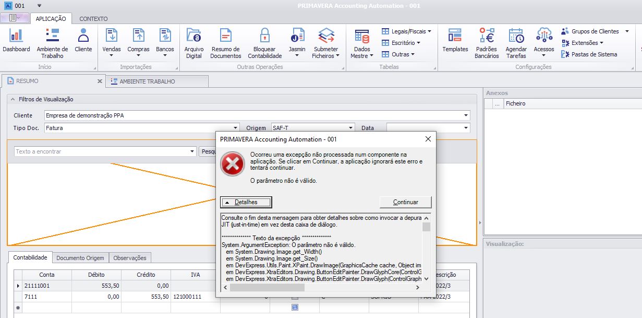Open Vendas import icon
Viewport: 642px width, 318px height.
coord(112,43)
